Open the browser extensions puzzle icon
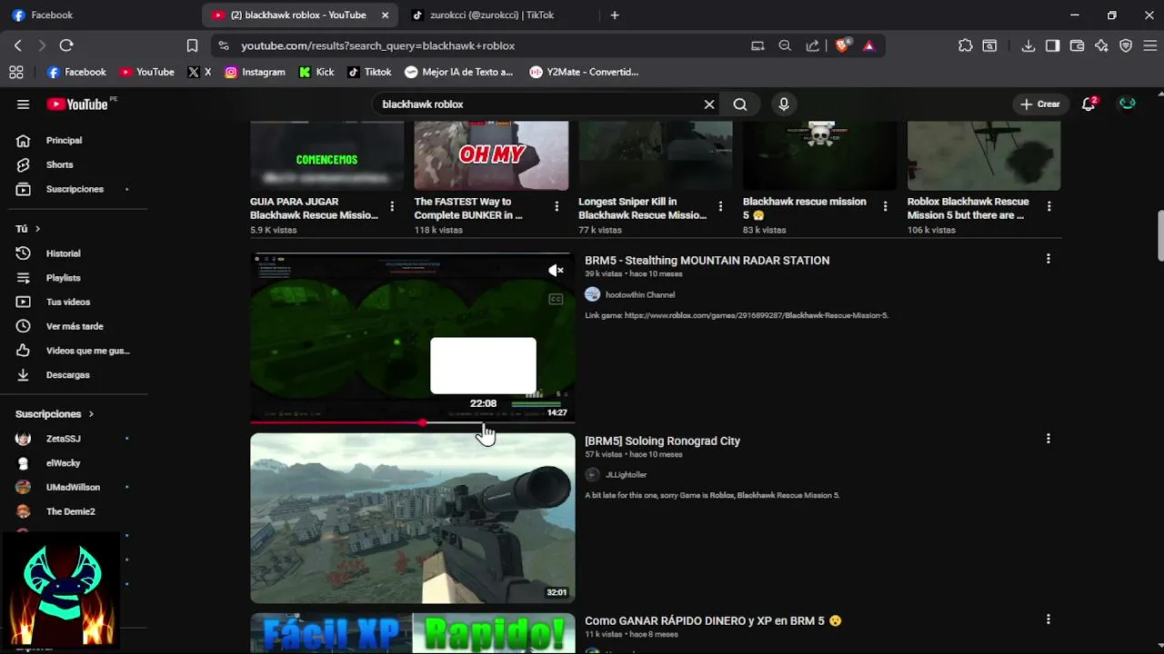Screen dimensions: 1164x654 pyautogui.click(x=966, y=45)
